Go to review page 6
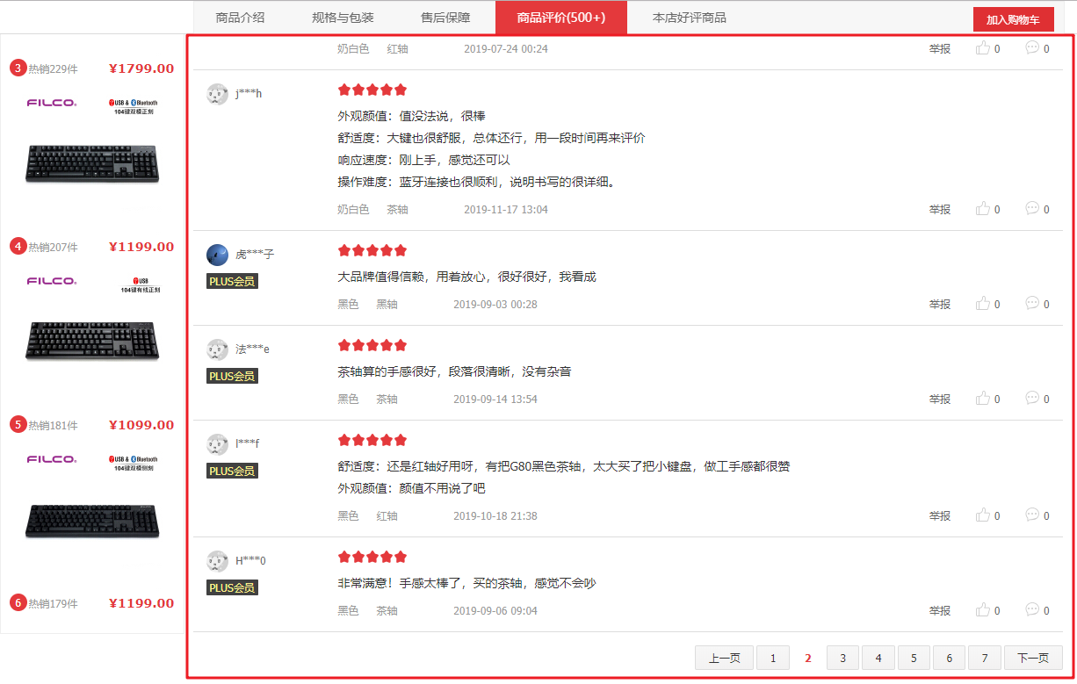The image size is (1077, 684). [x=949, y=658]
